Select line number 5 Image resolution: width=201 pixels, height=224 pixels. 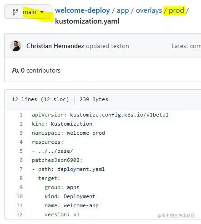click(21, 151)
